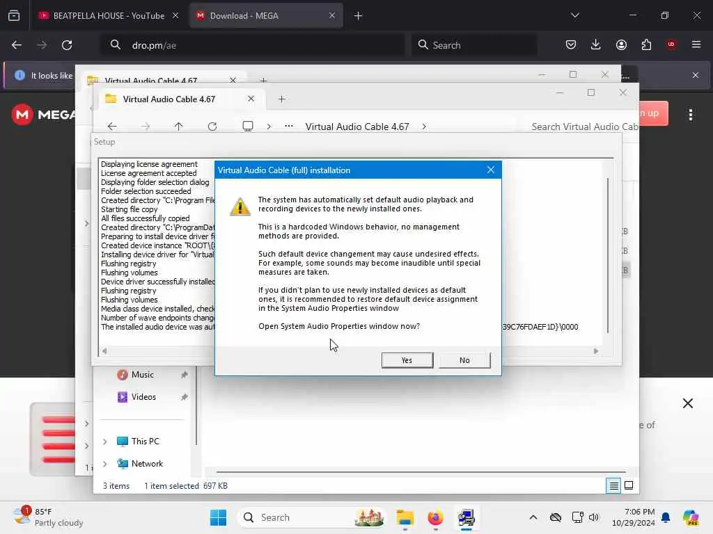The height and width of the screenshot is (534, 713).
Task: Open Firefox extensions puzzle icon
Action: (646, 44)
